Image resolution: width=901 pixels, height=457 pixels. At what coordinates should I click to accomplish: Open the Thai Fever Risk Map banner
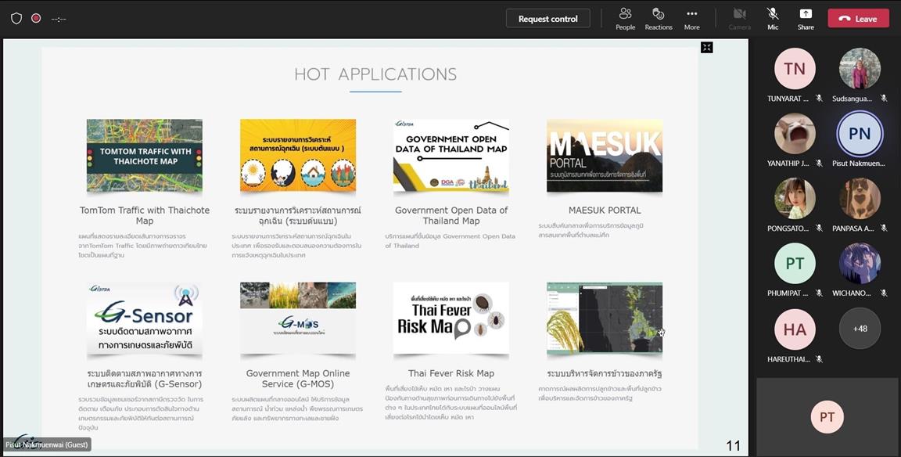coord(451,318)
